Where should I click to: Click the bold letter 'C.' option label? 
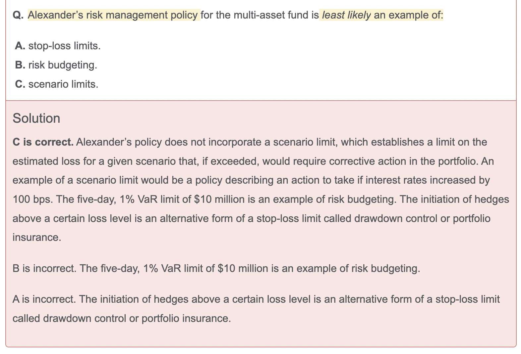20,84
